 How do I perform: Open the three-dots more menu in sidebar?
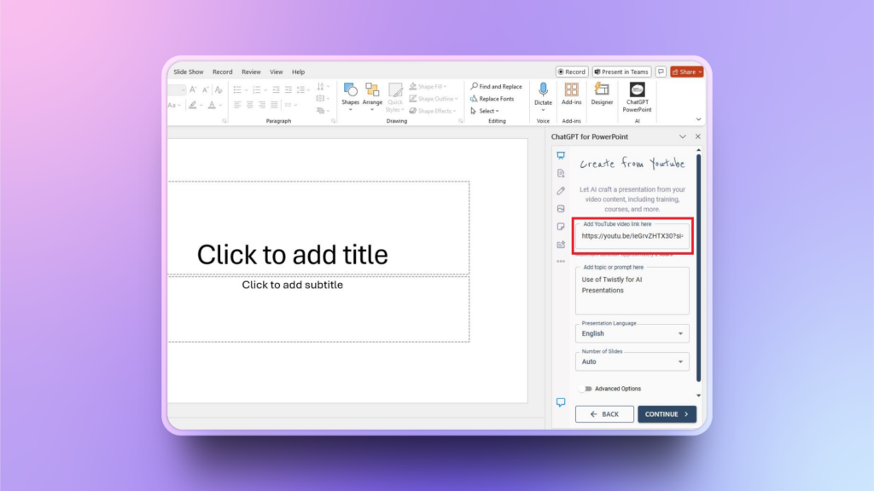tap(561, 261)
